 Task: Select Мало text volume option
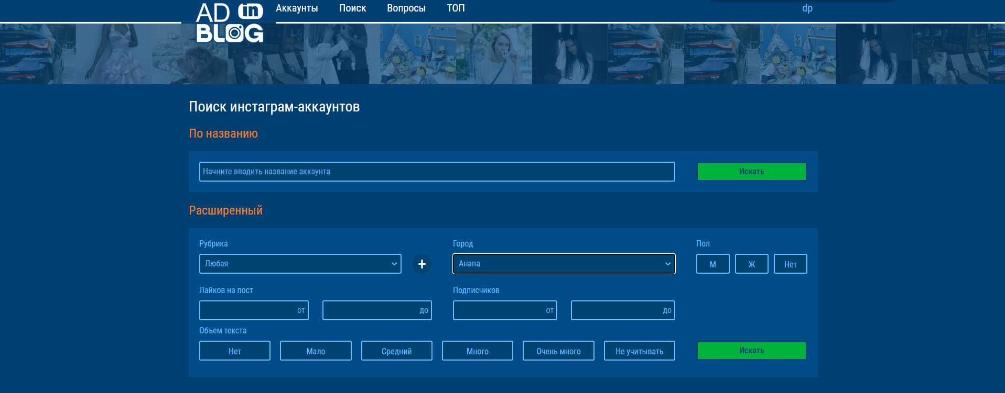point(316,351)
